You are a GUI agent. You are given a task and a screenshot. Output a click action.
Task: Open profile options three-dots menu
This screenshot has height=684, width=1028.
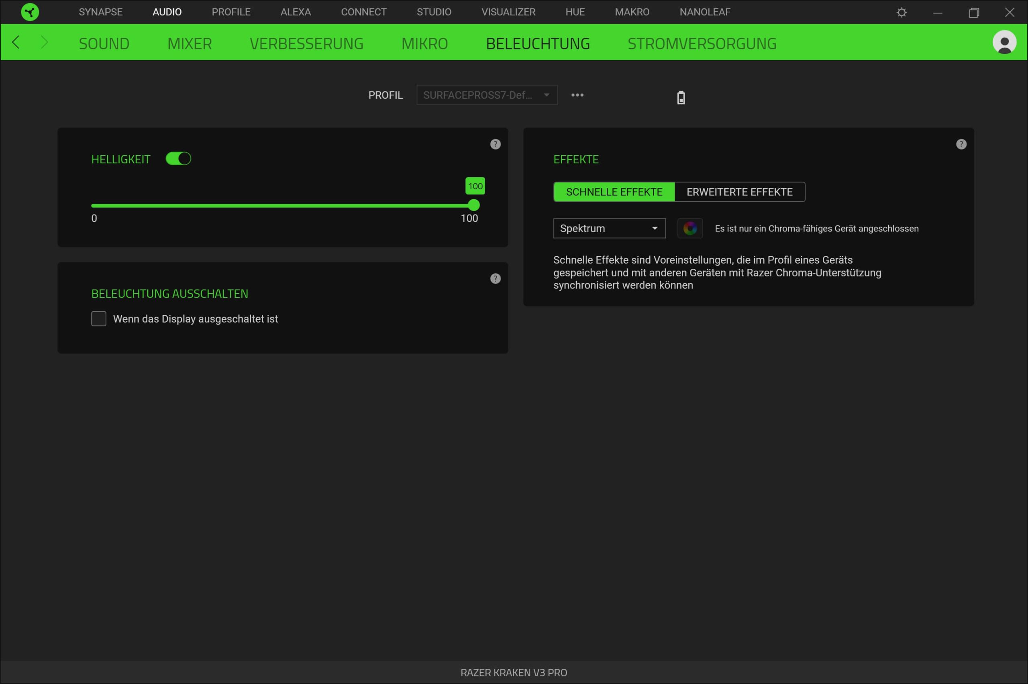577,95
